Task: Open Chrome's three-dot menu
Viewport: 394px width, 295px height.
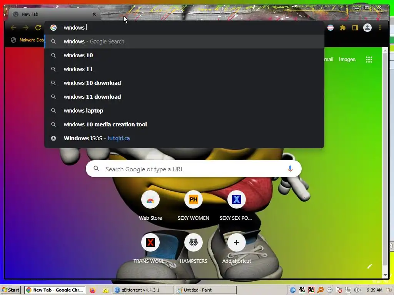Action: coord(380,28)
